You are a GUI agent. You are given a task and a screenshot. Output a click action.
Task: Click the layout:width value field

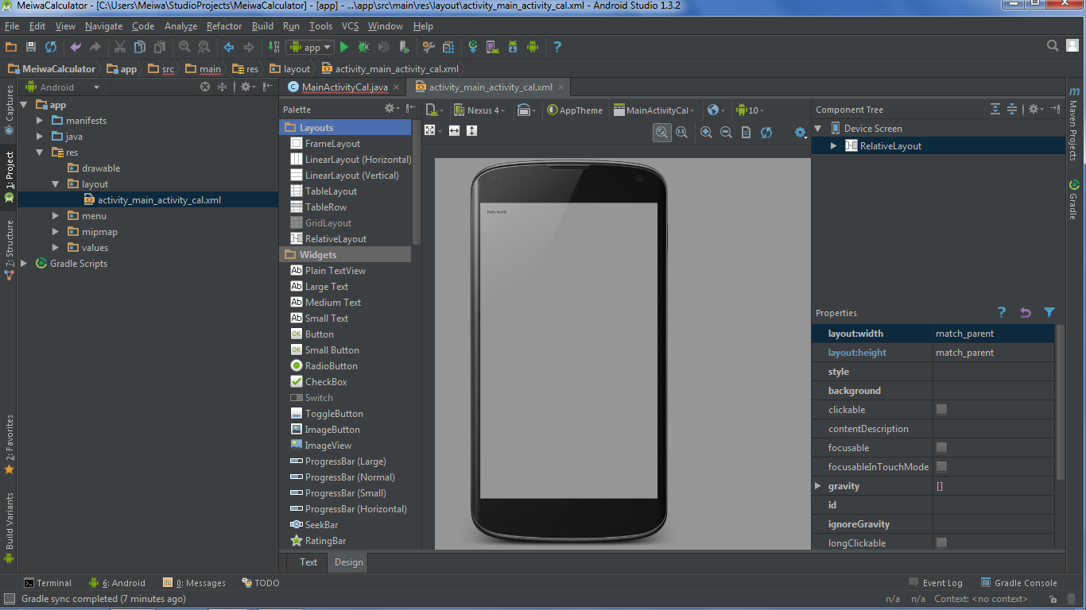pos(992,334)
